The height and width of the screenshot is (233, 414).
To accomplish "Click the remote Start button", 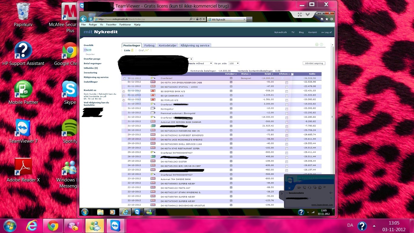I will click(85, 212).
